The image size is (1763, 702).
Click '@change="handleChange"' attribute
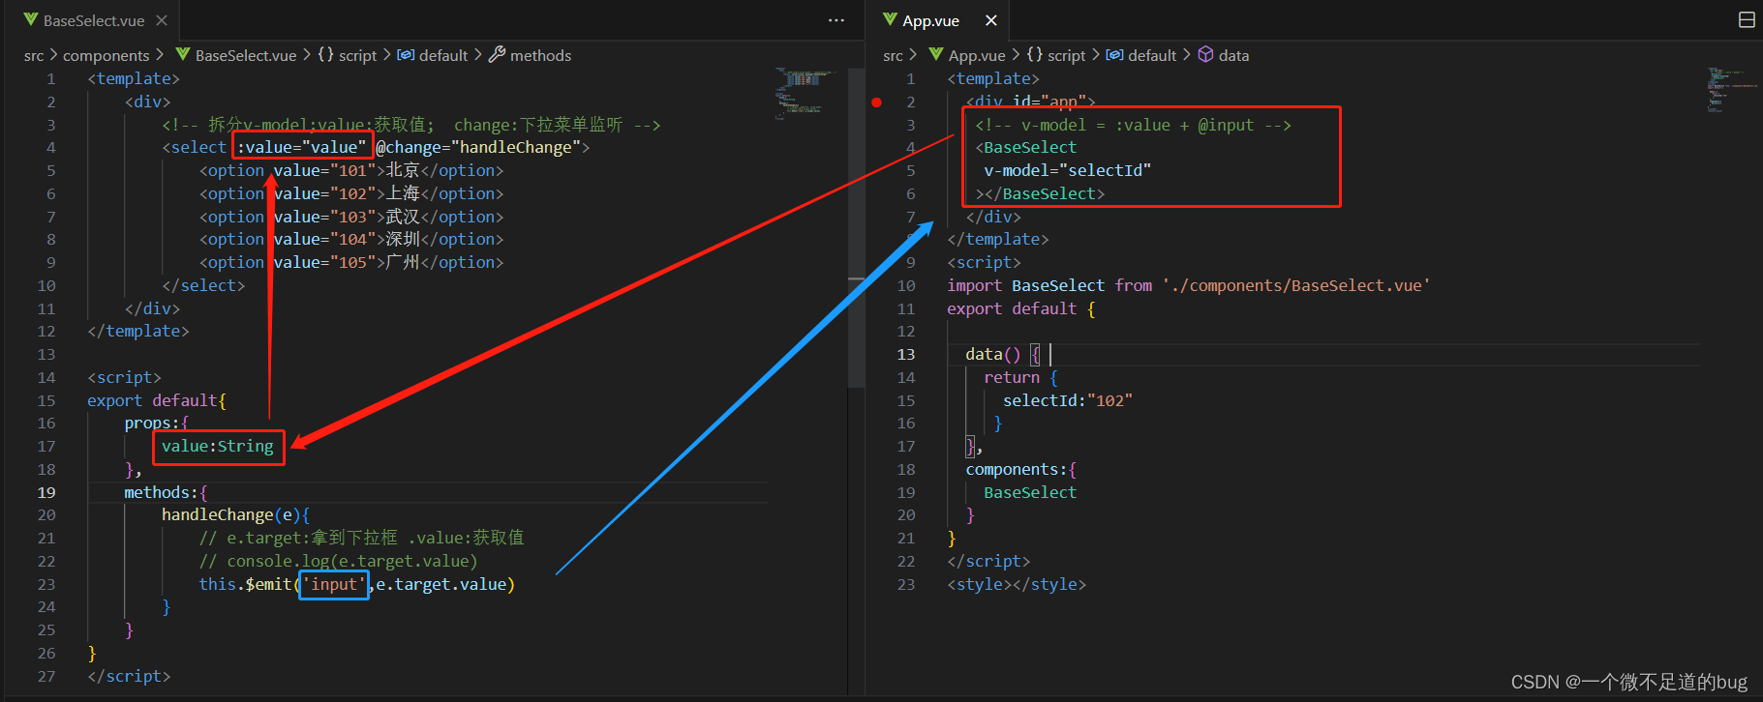477,147
